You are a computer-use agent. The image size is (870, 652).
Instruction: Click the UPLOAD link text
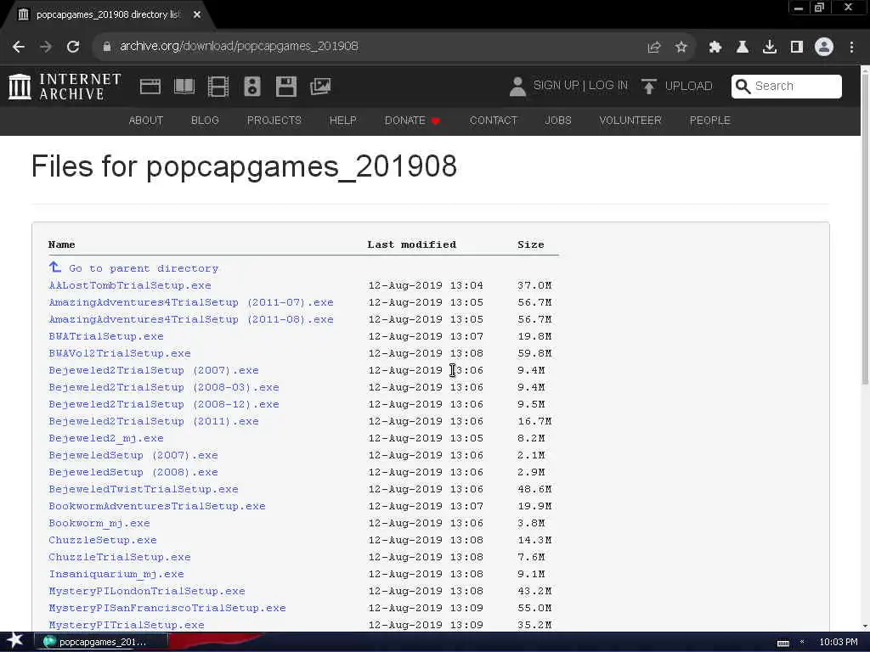click(x=688, y=86)
